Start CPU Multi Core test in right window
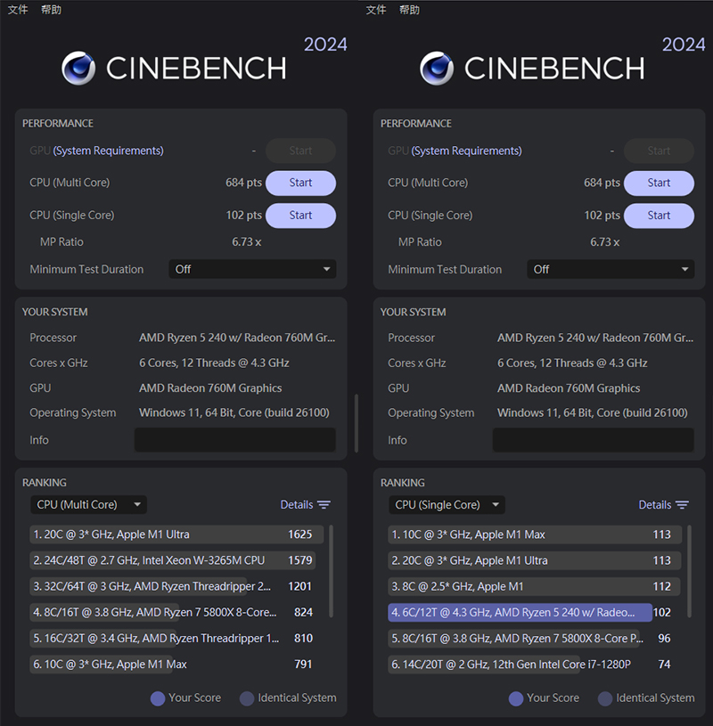This screenshot has width=713, height=726. [x=659, y=183]
